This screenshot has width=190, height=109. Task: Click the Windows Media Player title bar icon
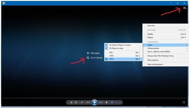(x=4, y=3)
